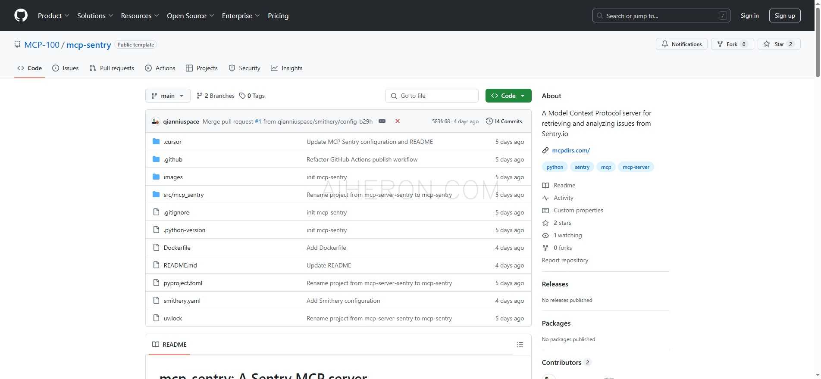
Task: Click the Sign up button
Action: pyautogui.click(x=784, y=16)
